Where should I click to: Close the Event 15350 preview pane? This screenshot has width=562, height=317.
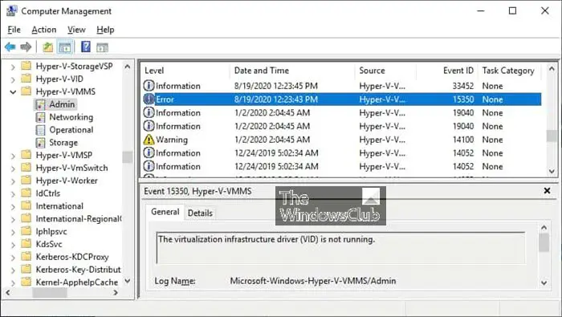(x=547, y=190)
